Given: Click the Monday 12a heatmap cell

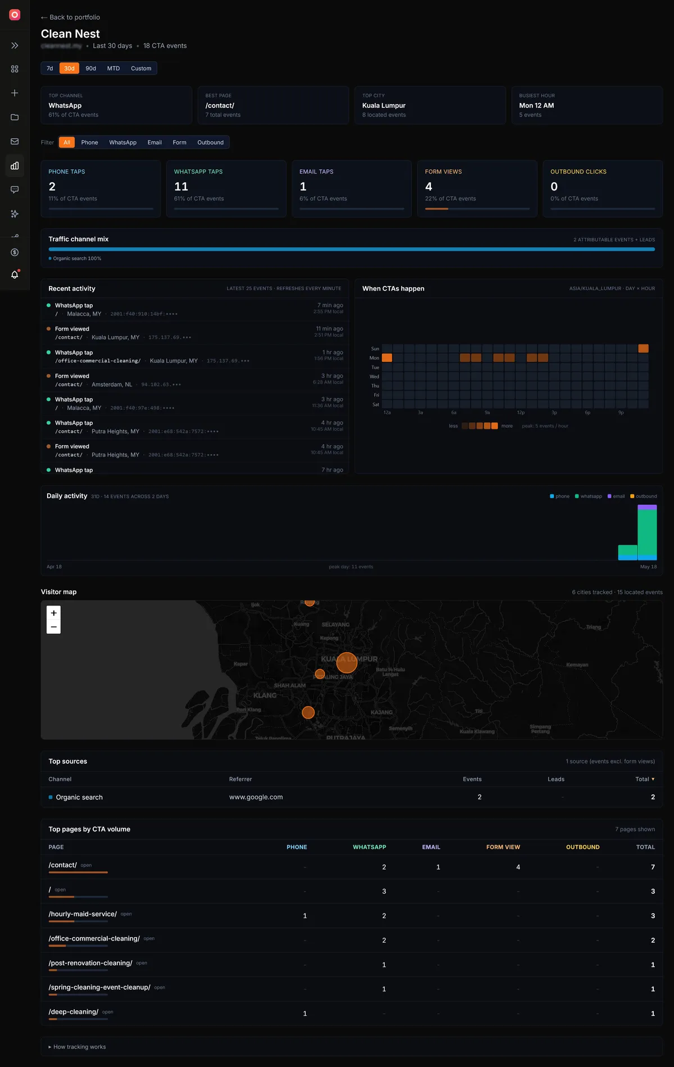Looking at the screenshot, I should (x=387, y=358).
